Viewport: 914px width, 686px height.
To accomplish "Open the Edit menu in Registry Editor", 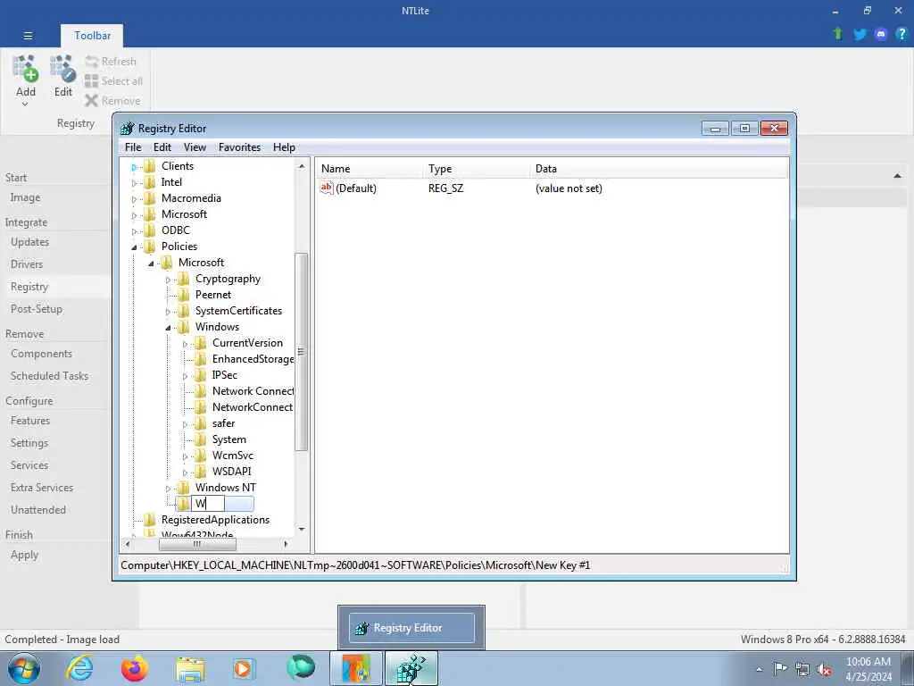I will 162,147.
